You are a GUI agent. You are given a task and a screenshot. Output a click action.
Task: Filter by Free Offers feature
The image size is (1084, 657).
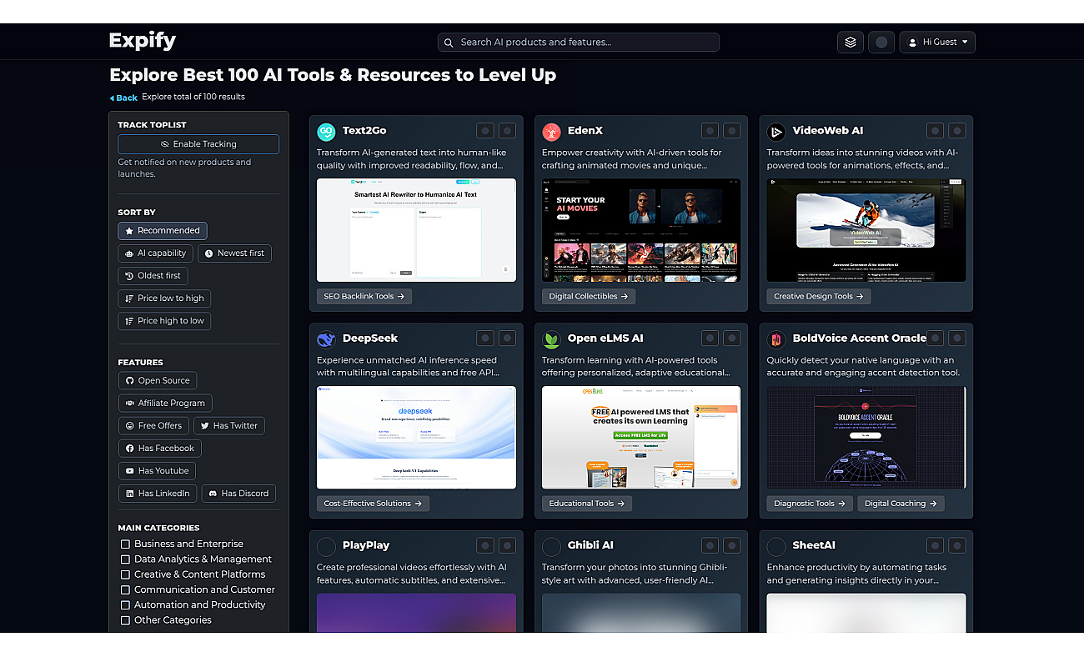pos(153,426)
